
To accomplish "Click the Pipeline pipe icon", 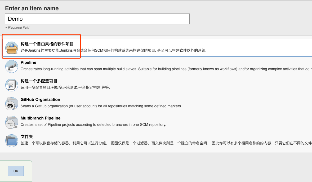I will [x=12, y=66].
